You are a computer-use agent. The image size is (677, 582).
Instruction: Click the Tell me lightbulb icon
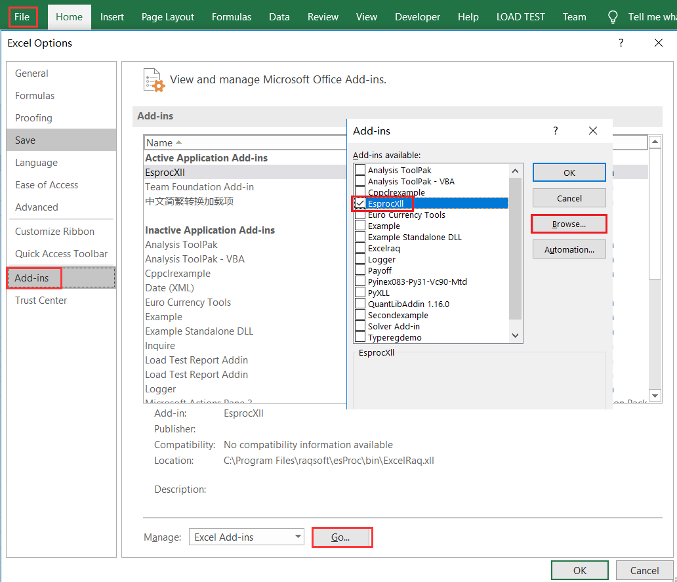click(613, 17)
